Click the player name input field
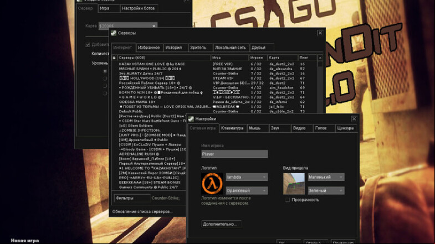 [234, 154]
